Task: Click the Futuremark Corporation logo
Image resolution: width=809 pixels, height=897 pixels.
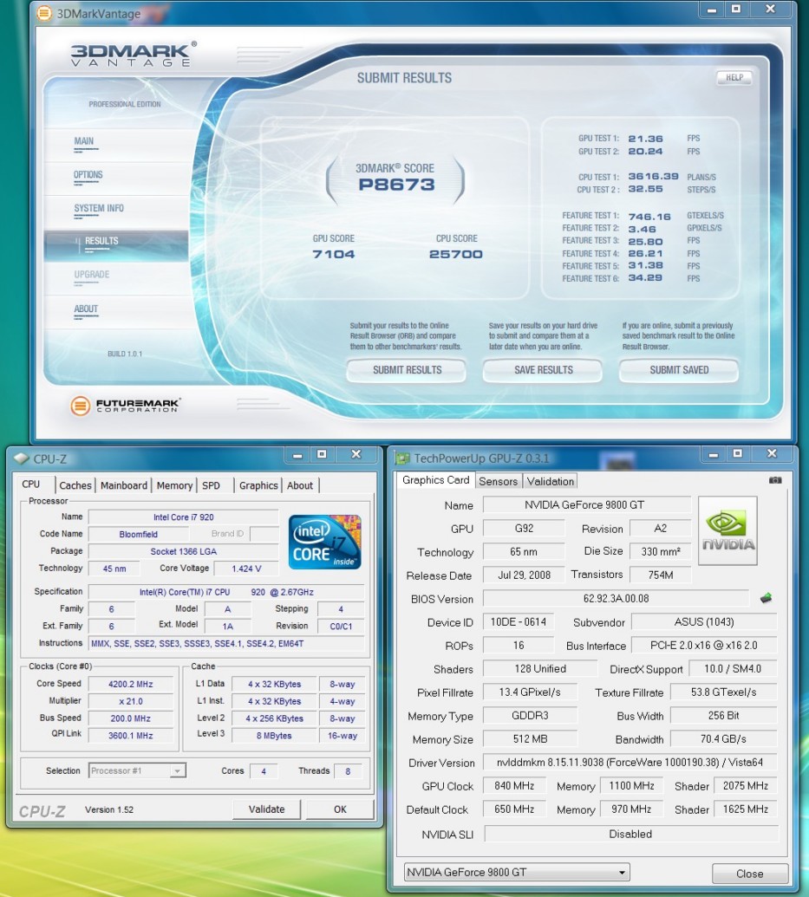Action: [125, 406]
